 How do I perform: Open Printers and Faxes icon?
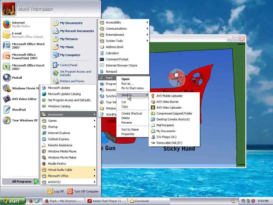(56, 81)
